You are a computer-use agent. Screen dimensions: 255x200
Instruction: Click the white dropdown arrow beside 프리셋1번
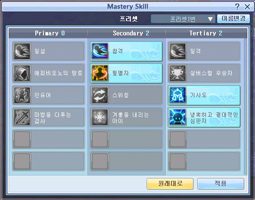[210, 19]
